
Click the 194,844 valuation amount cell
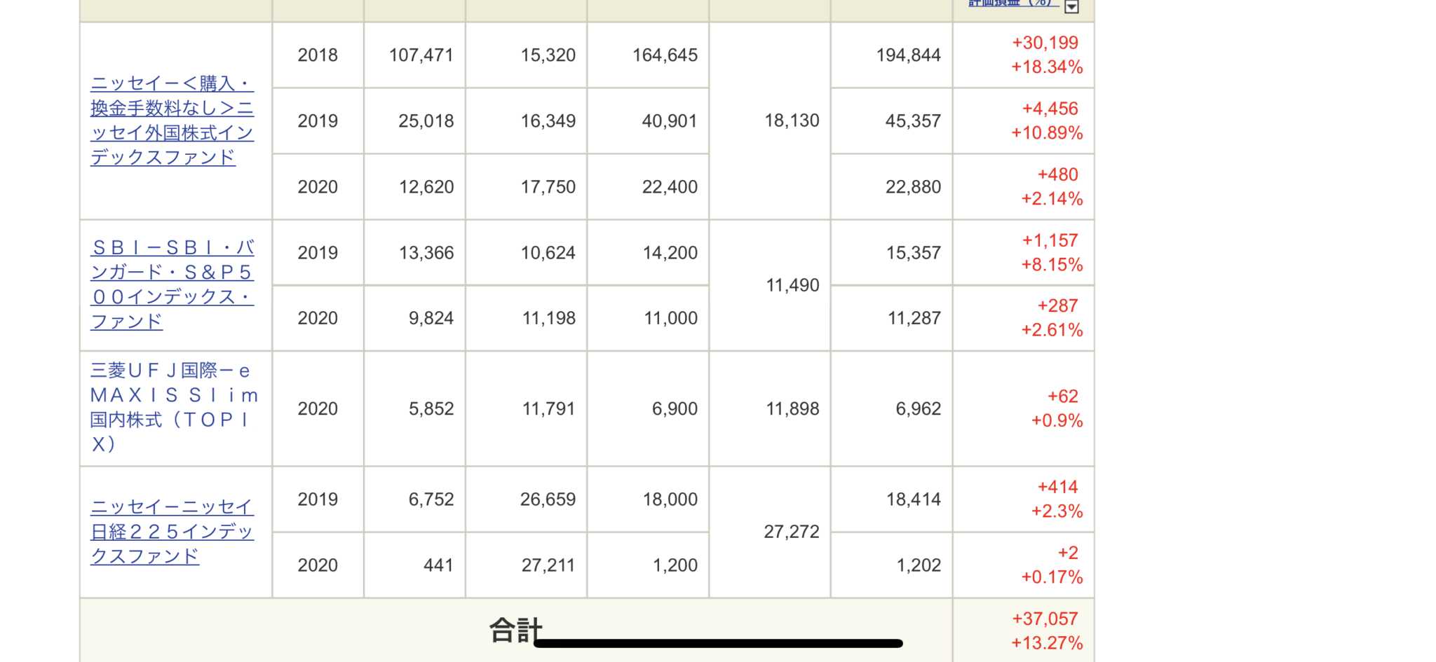[908, 55]
